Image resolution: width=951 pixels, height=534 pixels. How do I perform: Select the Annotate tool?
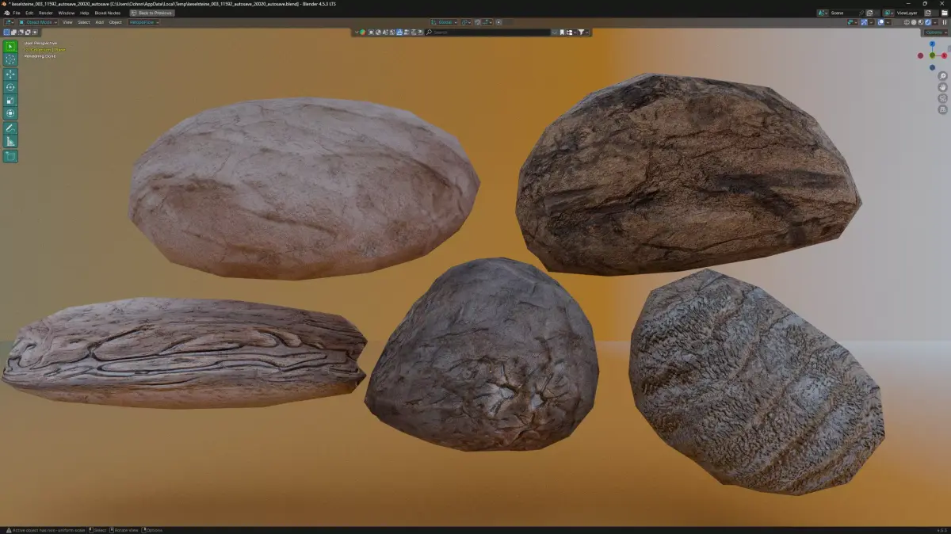(x=10, y=128)
